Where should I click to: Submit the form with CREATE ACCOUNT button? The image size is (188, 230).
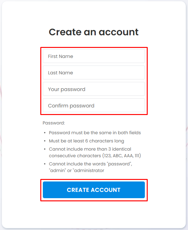94,190
